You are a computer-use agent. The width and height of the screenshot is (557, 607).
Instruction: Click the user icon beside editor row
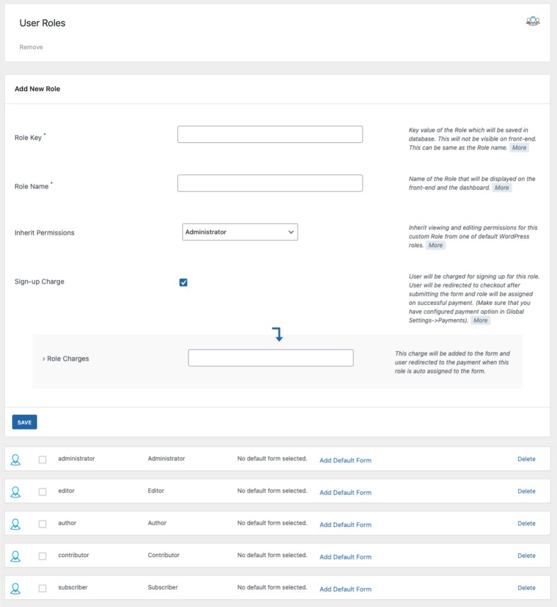[x=16, y=491]
